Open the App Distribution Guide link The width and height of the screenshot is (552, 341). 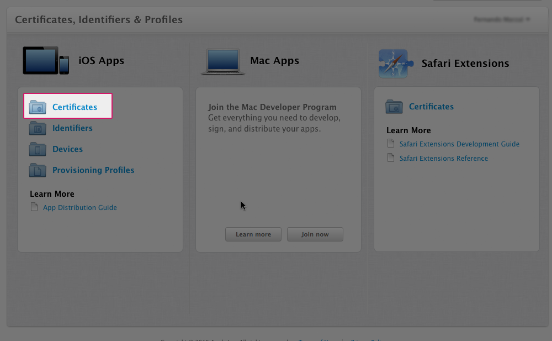click(80, 208)
